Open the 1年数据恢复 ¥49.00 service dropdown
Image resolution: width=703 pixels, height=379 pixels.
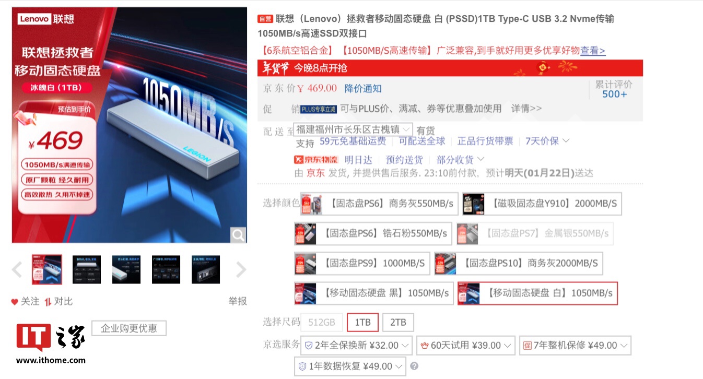[350, 366]
